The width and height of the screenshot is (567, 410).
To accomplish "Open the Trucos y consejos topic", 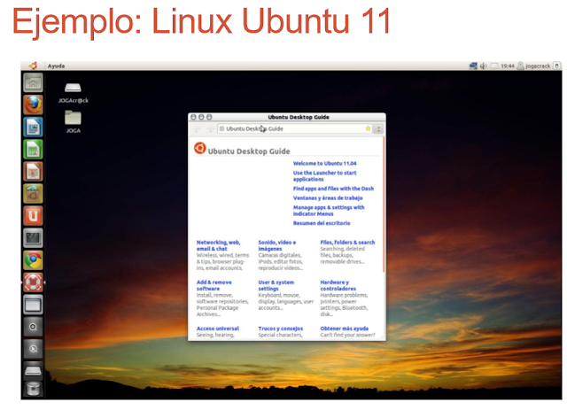I will [x=281, y=329].
